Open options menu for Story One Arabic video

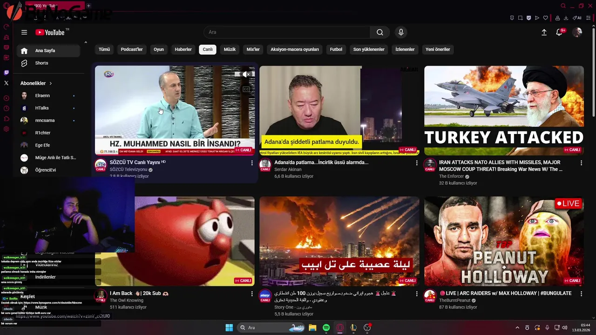pyautogui.click(x=416, y=294)
